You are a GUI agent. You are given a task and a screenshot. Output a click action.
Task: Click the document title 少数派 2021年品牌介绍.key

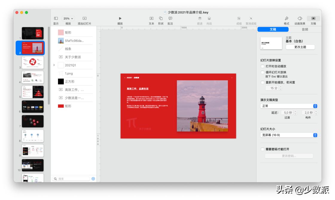click(x=188, y=12)
